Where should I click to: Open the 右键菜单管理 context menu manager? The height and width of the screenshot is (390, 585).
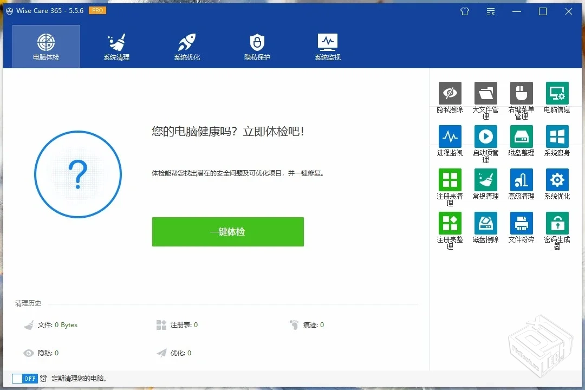pos(521,92)
